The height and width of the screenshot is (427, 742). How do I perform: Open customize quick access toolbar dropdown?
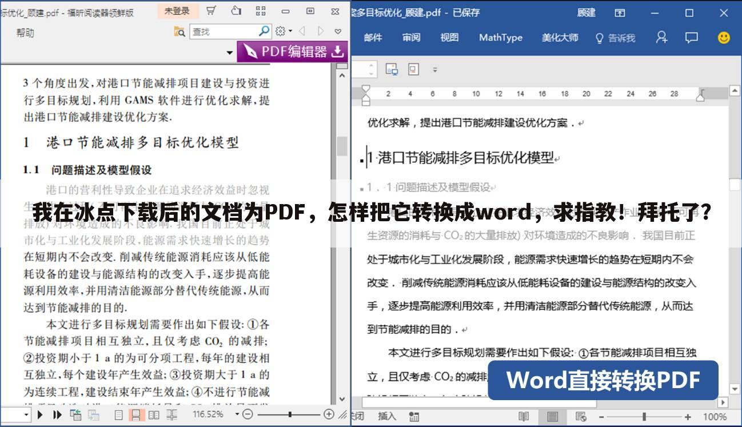434,70
